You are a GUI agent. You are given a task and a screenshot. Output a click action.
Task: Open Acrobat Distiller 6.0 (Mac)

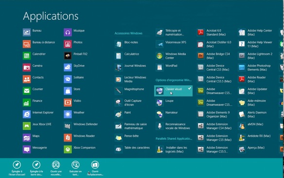click(x=214, y=44)
